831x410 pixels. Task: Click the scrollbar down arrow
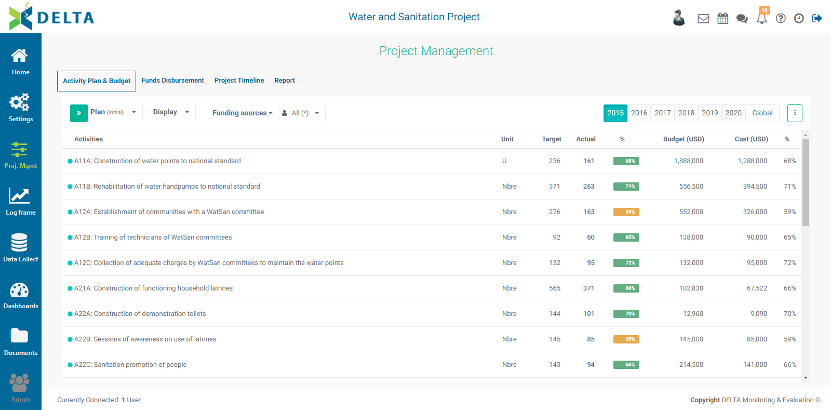pos(806,378)
